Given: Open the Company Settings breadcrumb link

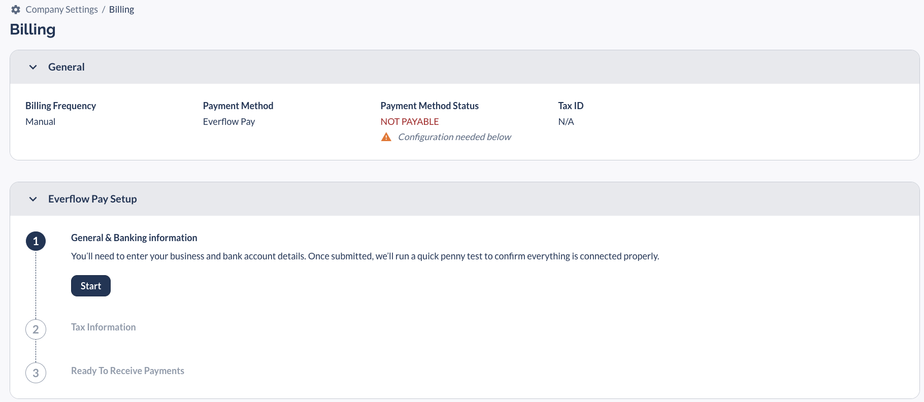Looking at the screenshot, I should click(x=62, y=9).
